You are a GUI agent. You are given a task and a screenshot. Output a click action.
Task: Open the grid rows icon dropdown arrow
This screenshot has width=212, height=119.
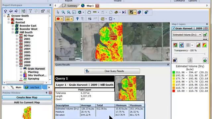192,45
